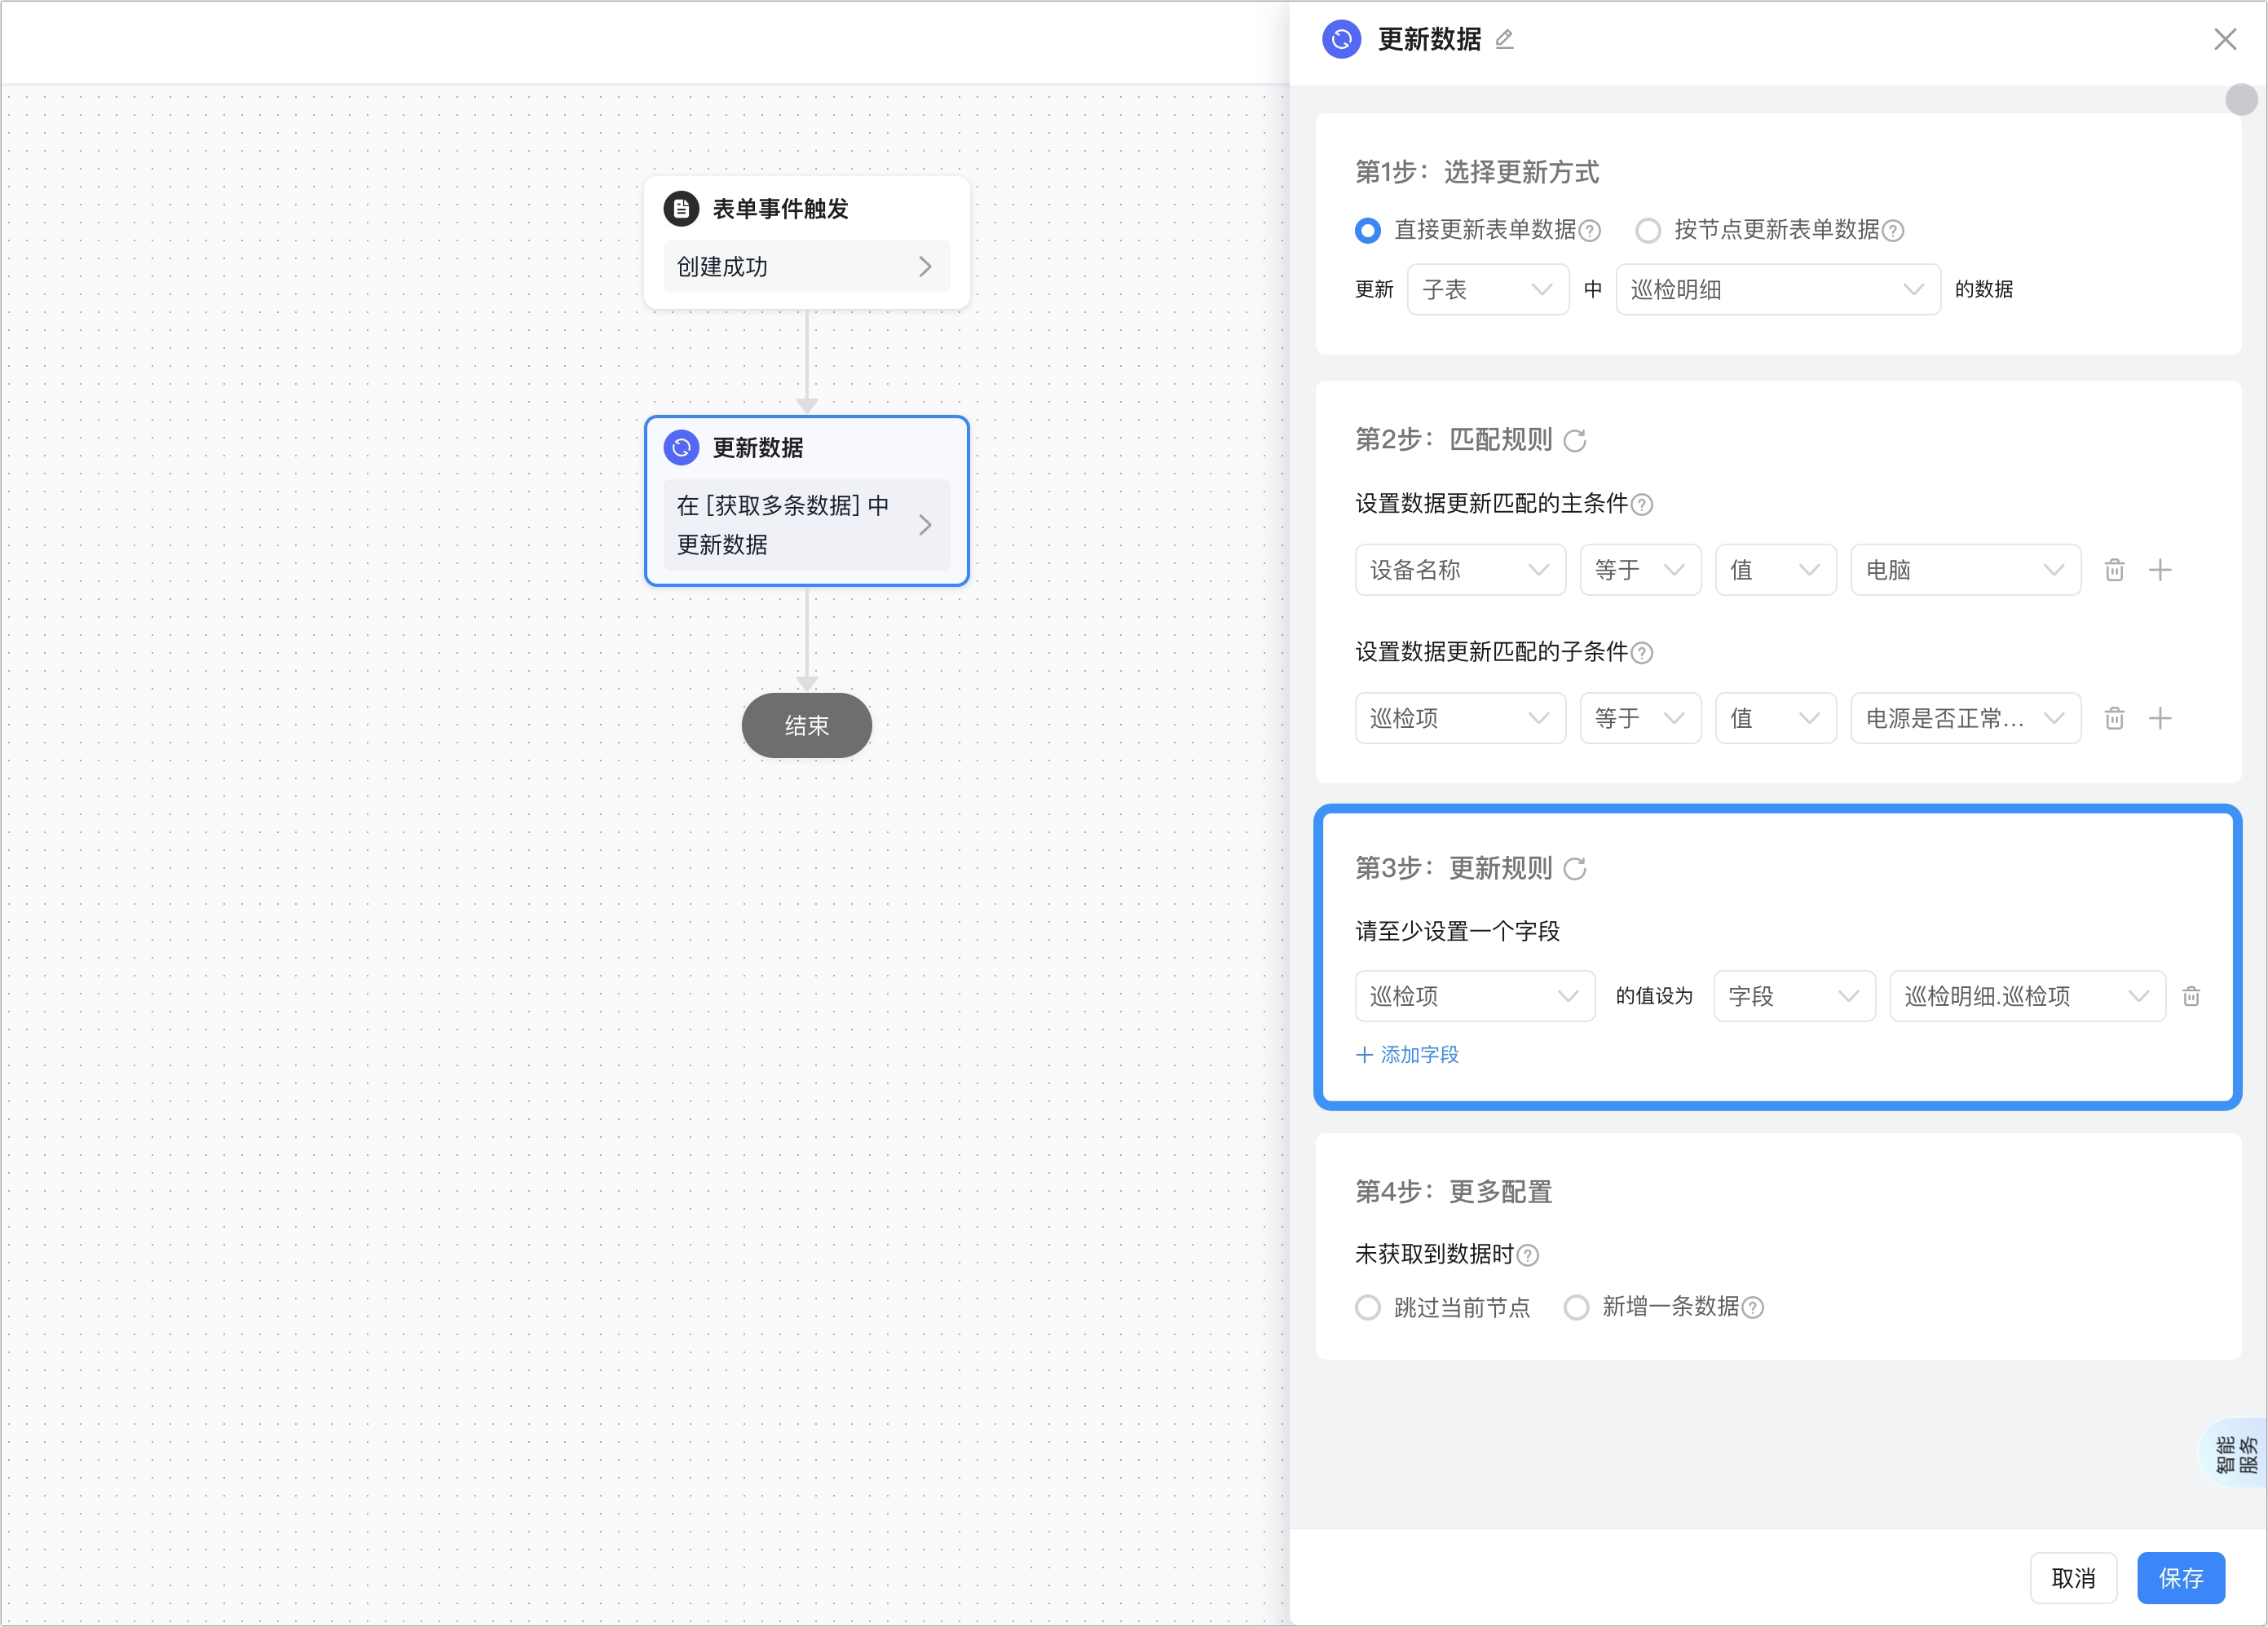Select 按节点更新表单数据 radio option
The image size is (2268, 1627).
[1648, 231]
